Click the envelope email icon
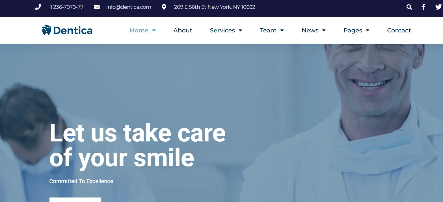Viewport: 443px width, 202px height. pos(97,7)
